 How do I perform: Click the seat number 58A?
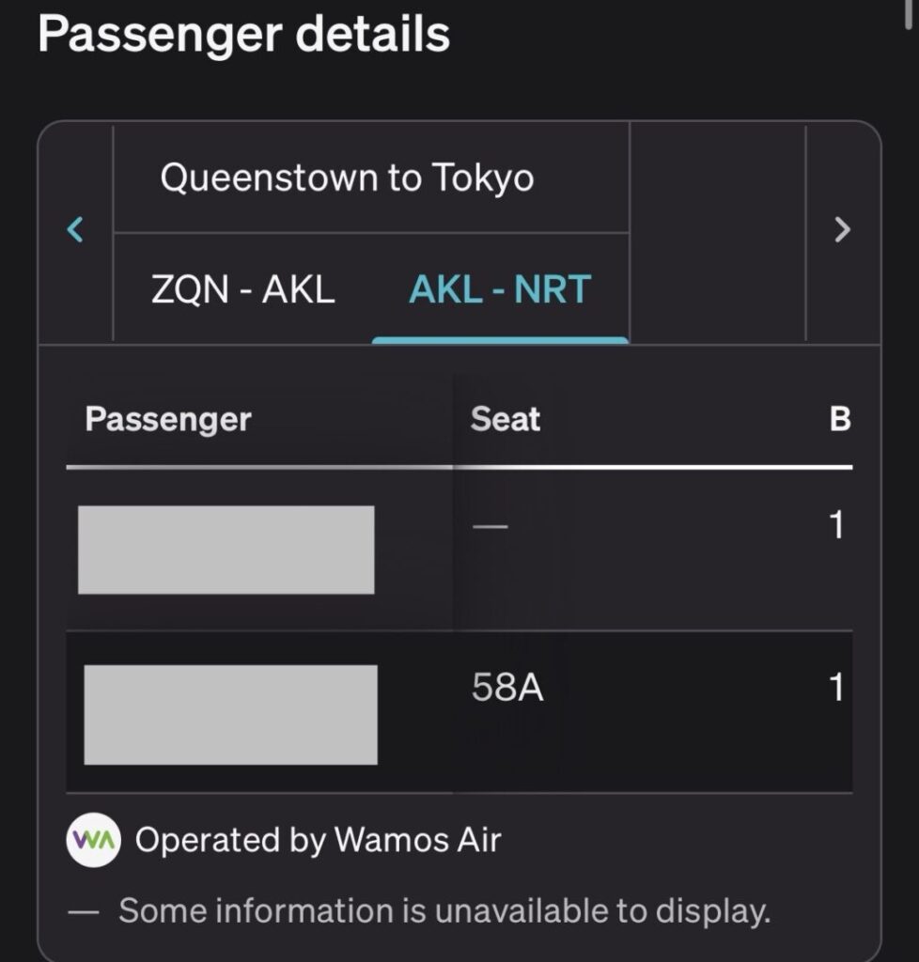click(x=507, y=689)
